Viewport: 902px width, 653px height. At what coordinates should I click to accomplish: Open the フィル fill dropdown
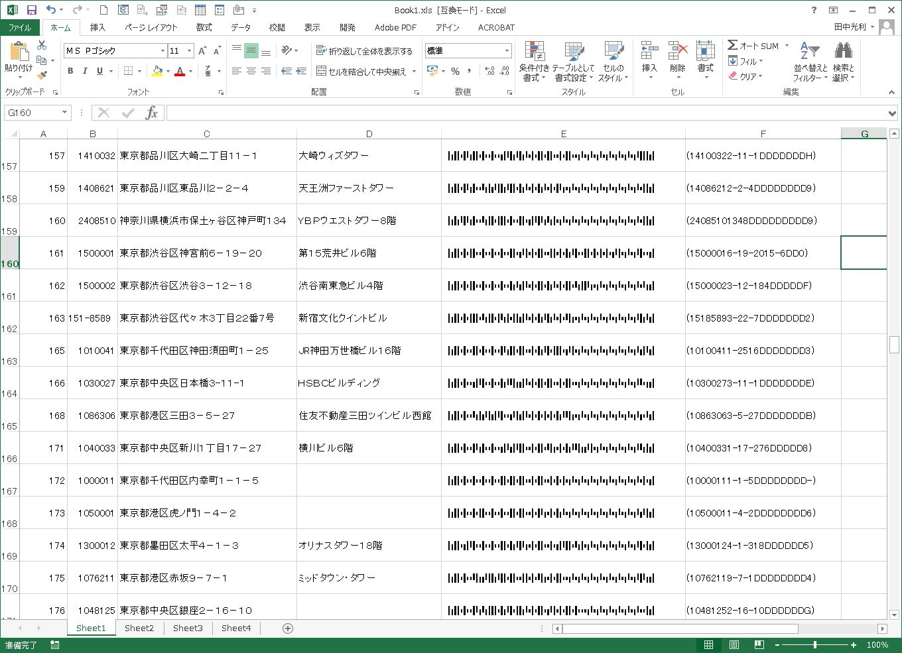(x=746, y=61)
